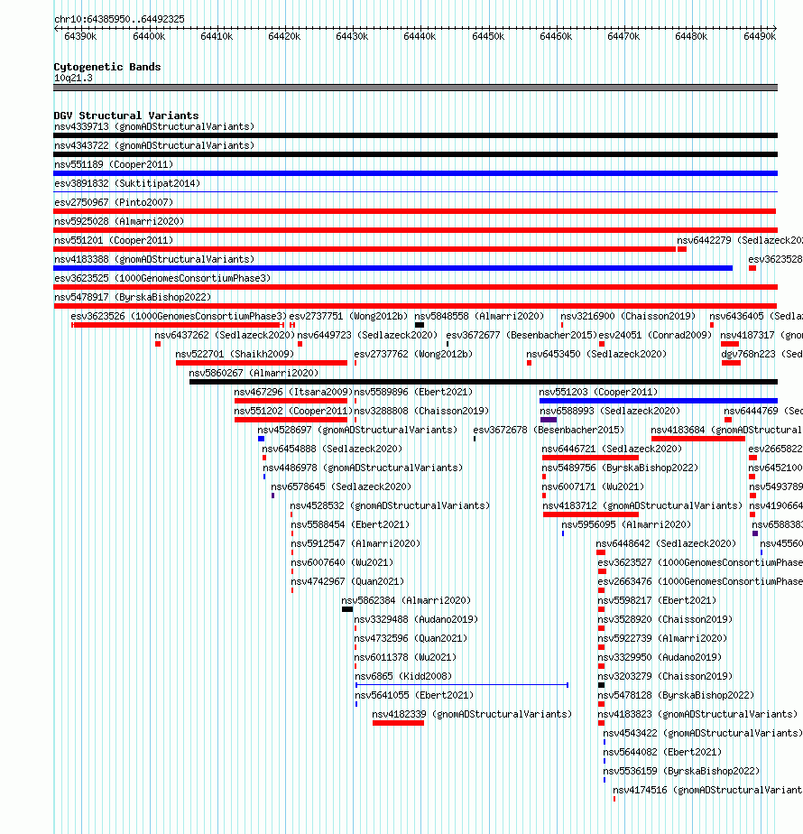Image resolution: width=803 pixels, height=834 pixels.
Task: Select nsv3288808 (Chaisson2019) label
Action: click(421, 412)
